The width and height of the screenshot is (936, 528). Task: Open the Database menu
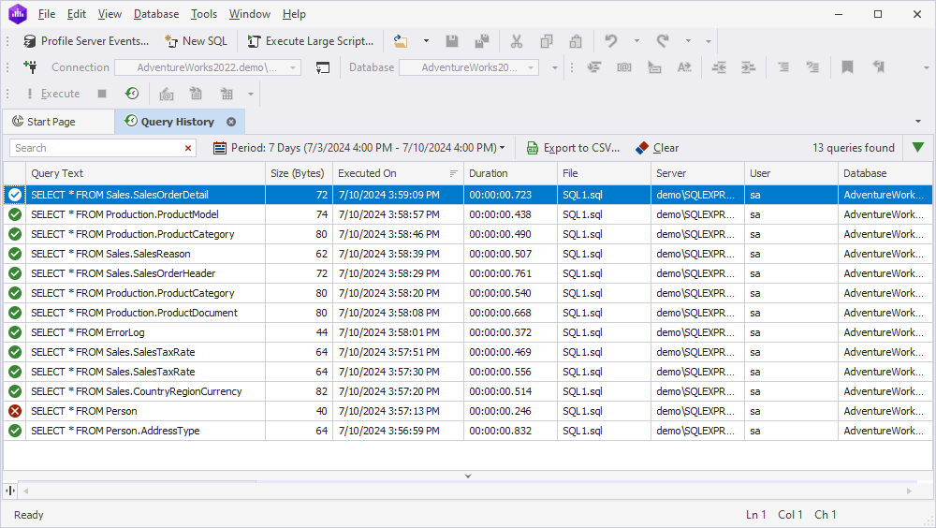(156, 14)
